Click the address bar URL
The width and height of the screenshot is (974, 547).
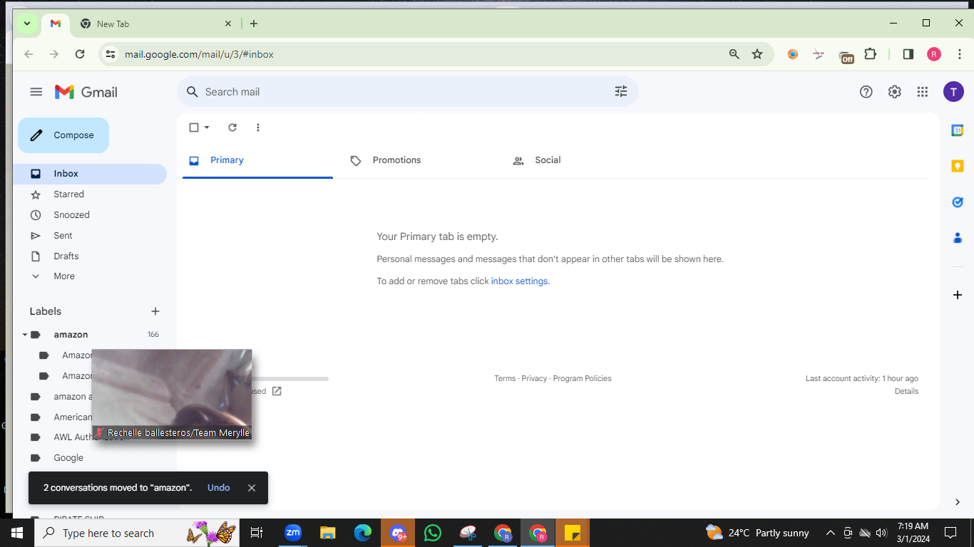click(x=200, y=55)
